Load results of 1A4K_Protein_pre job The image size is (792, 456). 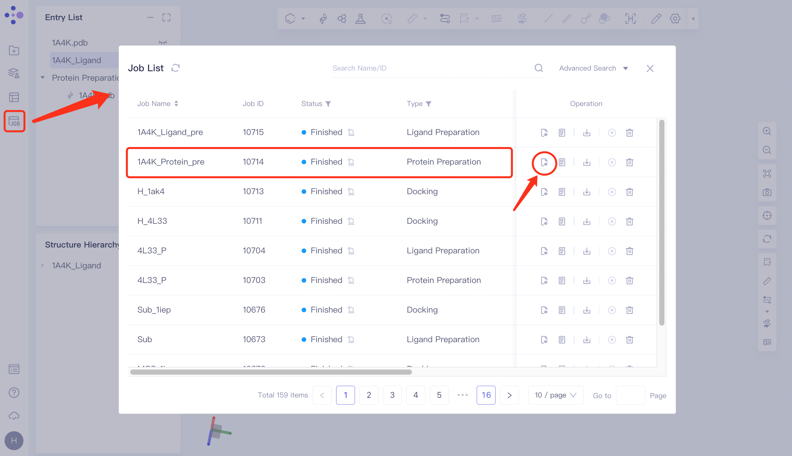[544, 162]
